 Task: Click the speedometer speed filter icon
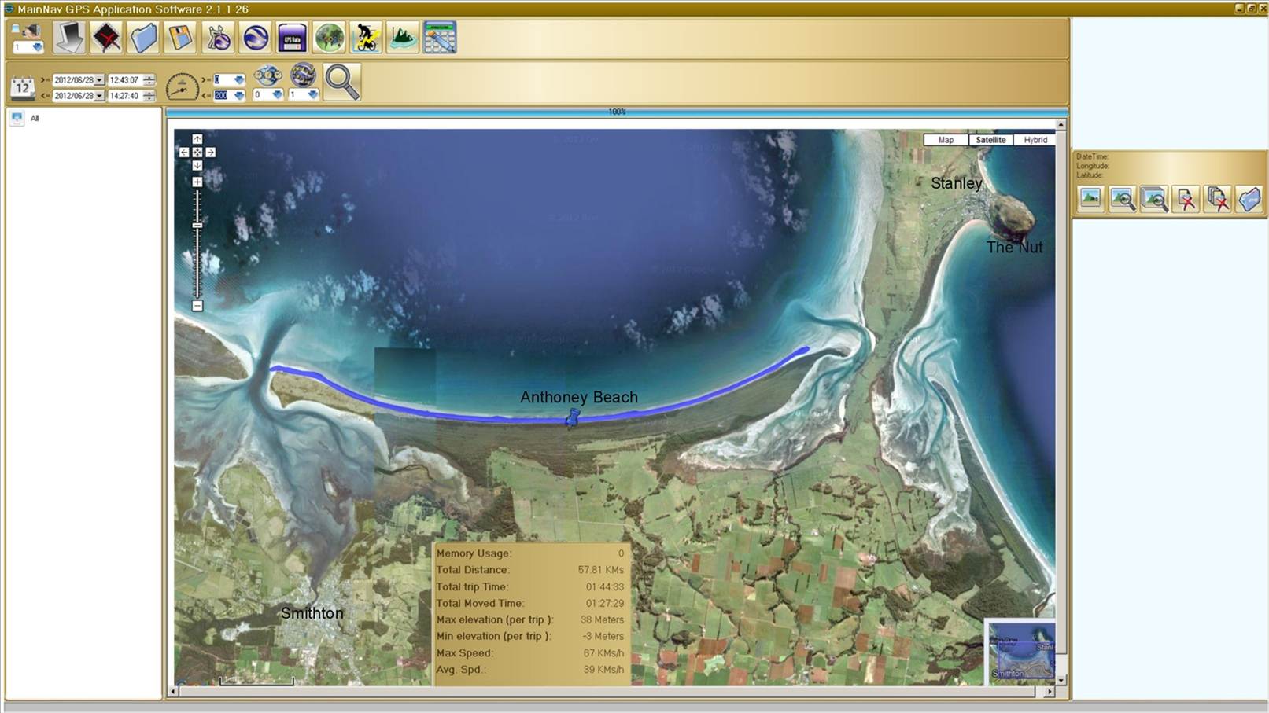182,86
